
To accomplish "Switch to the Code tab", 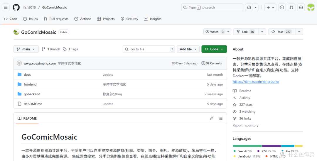I will 11,19.
